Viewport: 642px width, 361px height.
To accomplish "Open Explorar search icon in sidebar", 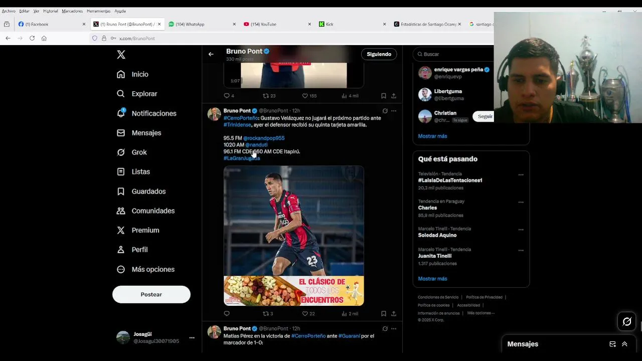I will tap(121, 94).
